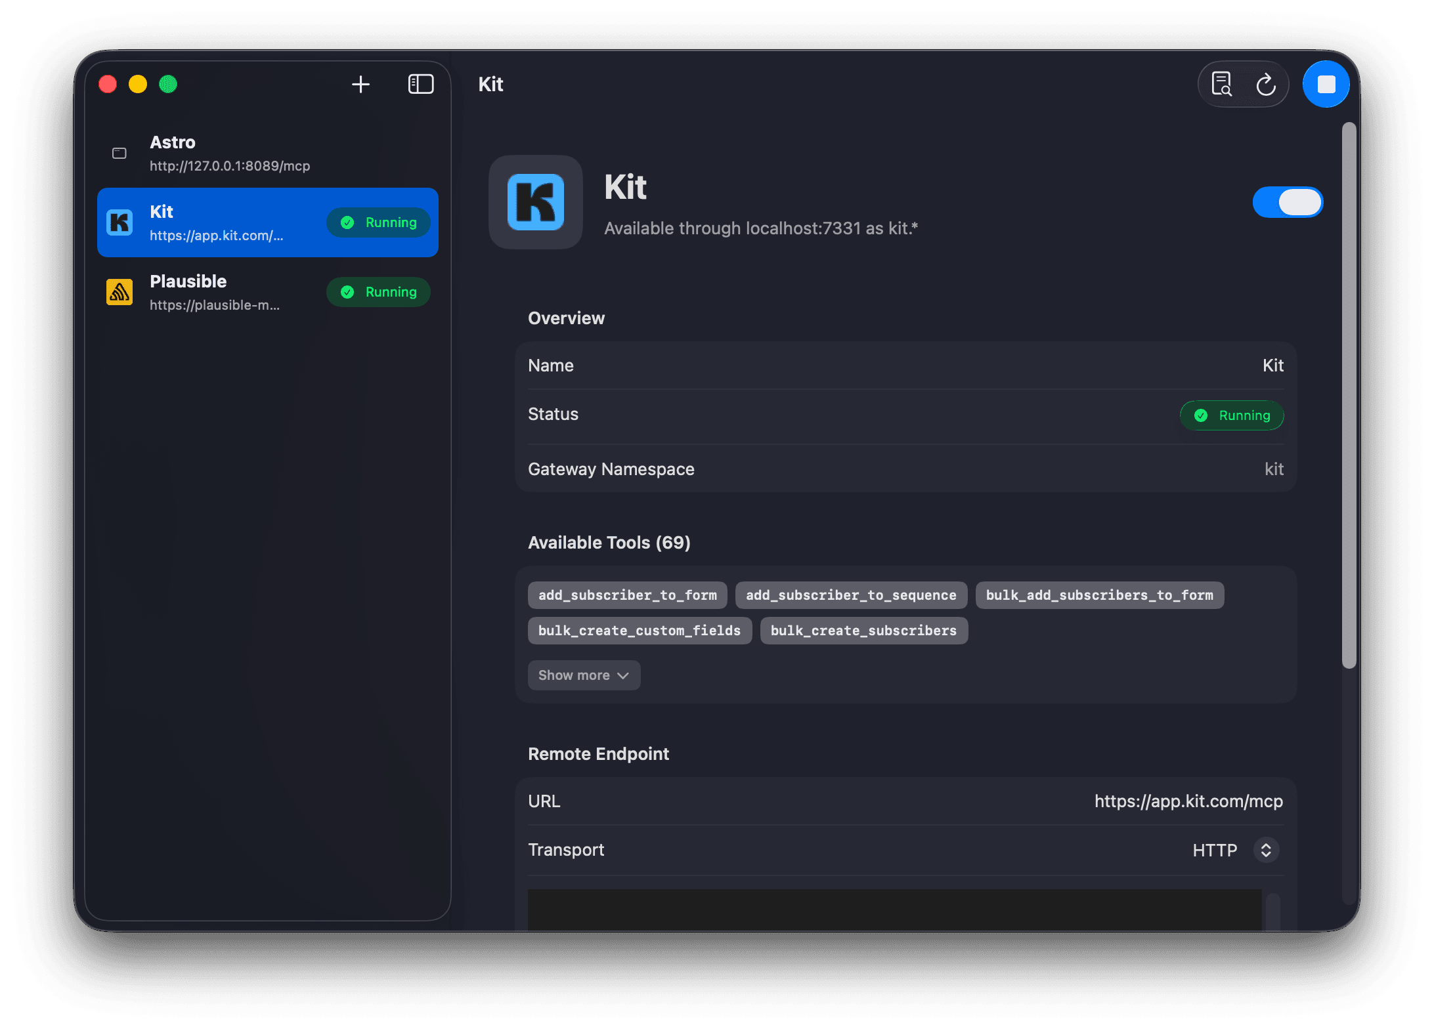Click the Gateway Namespace value kit
The width and height of the screenshot is (1434, 1029).
click(1274, 469)
